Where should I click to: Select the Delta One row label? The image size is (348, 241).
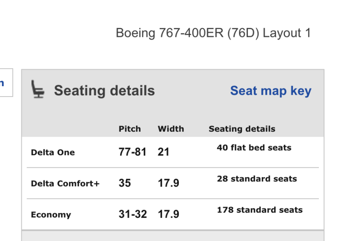[x=53, y=152]
